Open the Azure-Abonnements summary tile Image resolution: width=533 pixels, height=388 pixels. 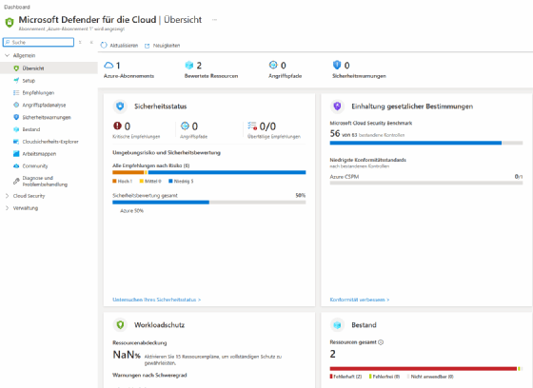pos(128,69)
